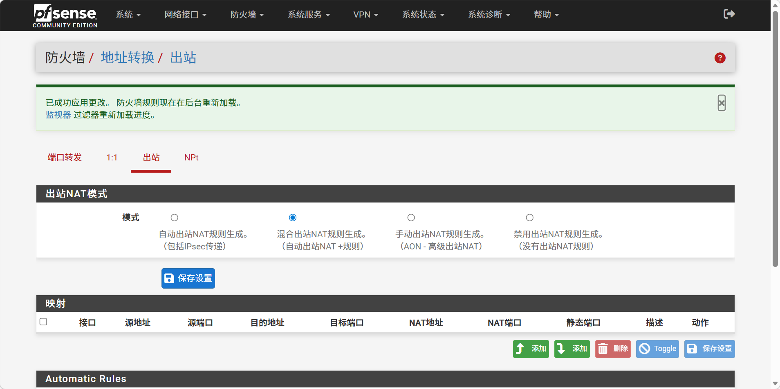
Task: Check the select-all mappings checkbox
Action: 43,322
